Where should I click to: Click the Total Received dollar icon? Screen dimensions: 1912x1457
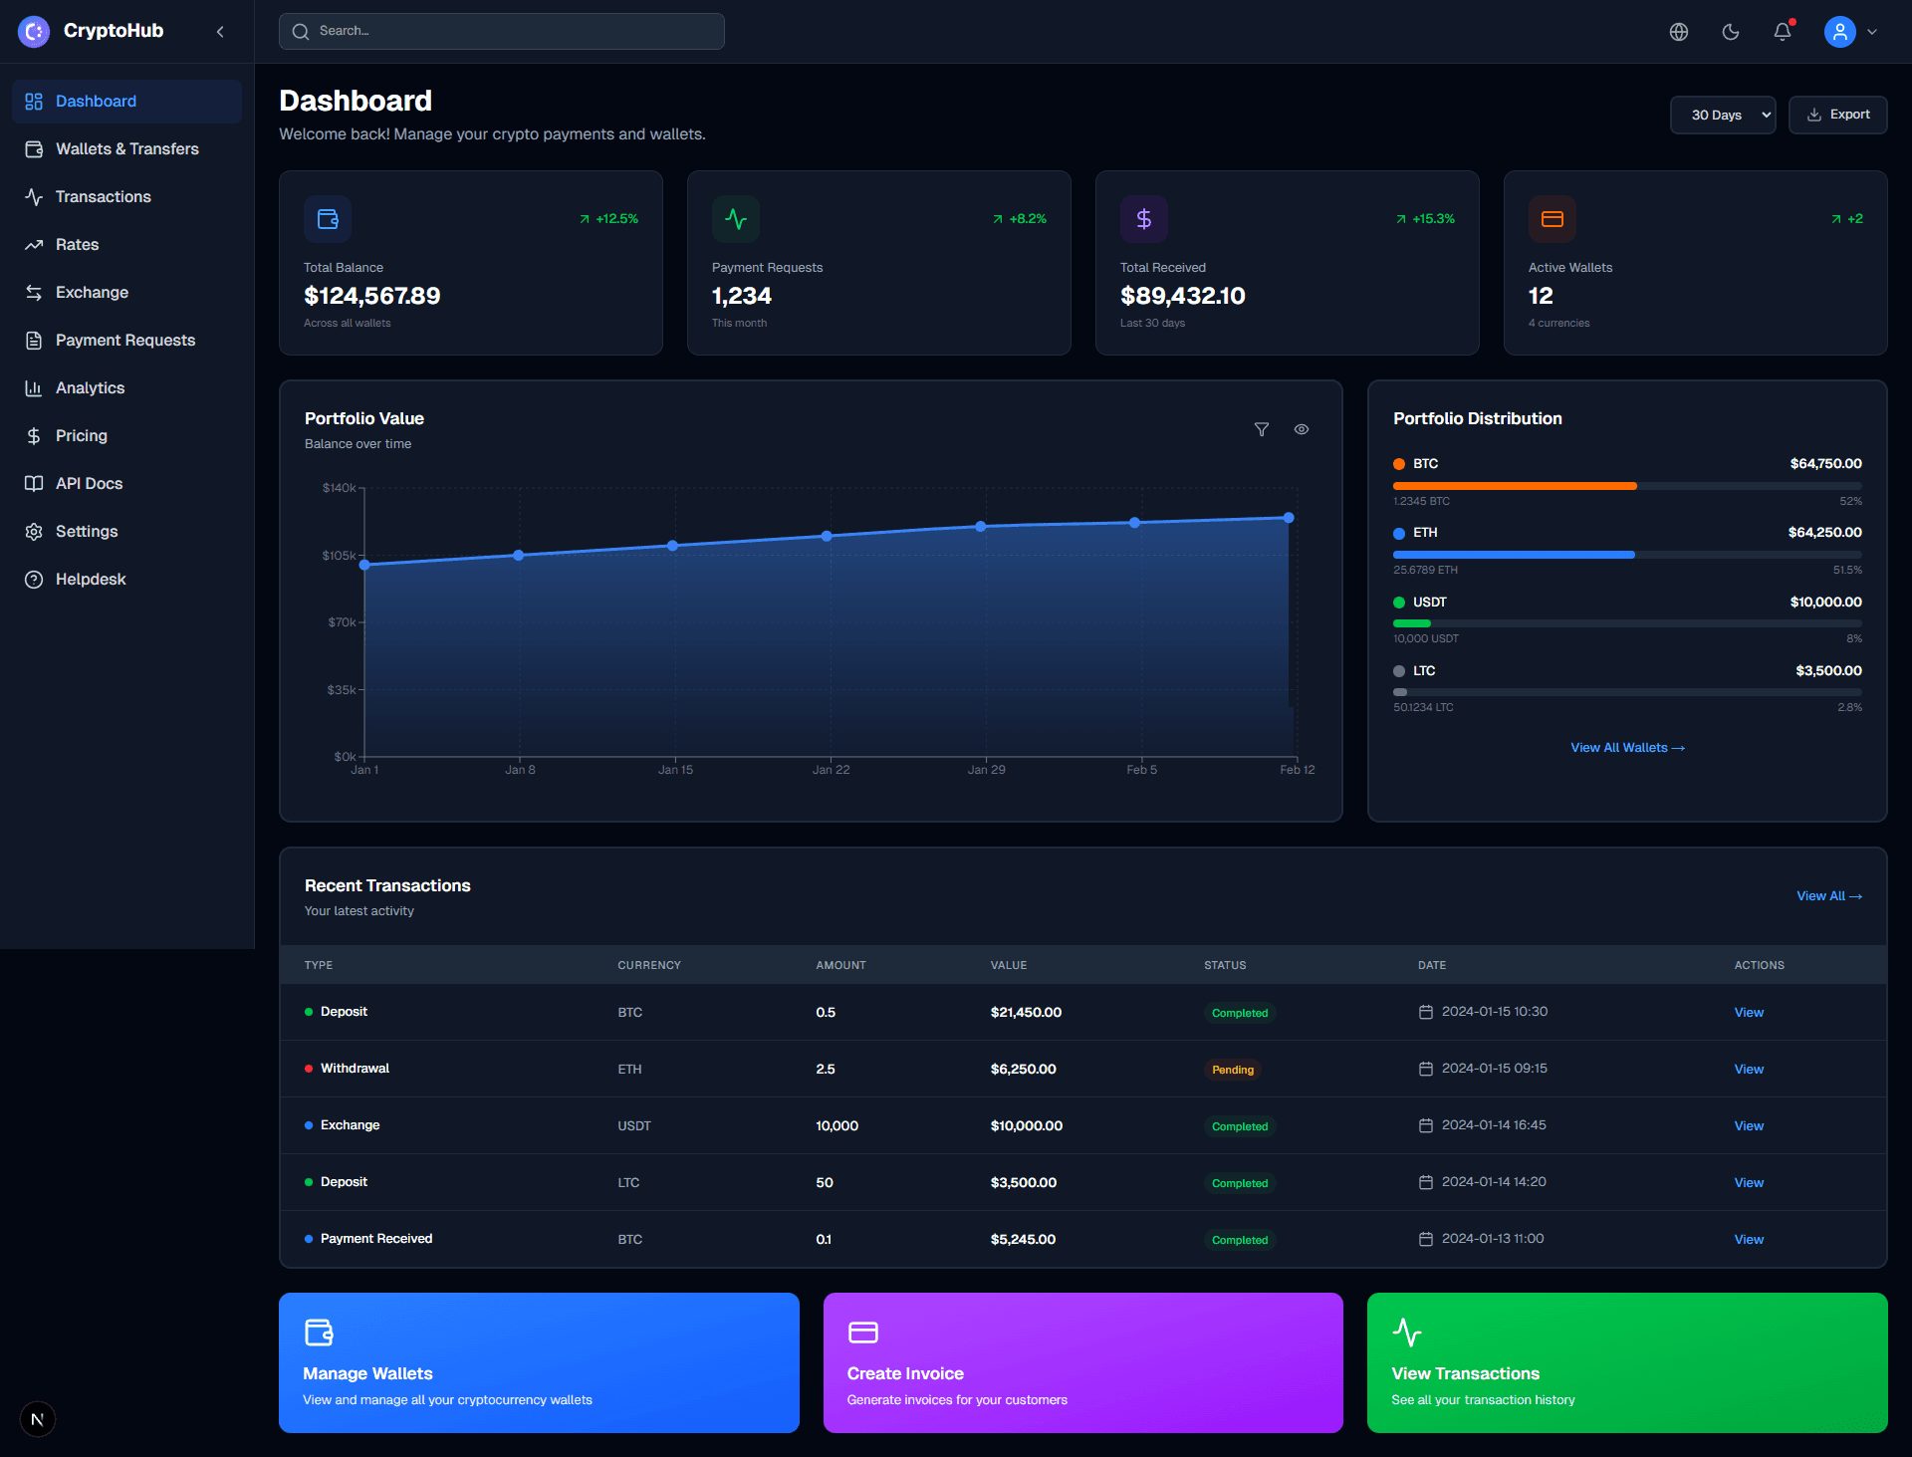[x=1144, y=219]
